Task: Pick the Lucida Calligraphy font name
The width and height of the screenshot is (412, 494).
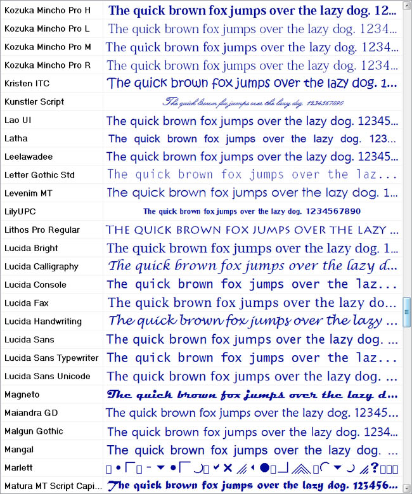Action: (x=41, y=266)
